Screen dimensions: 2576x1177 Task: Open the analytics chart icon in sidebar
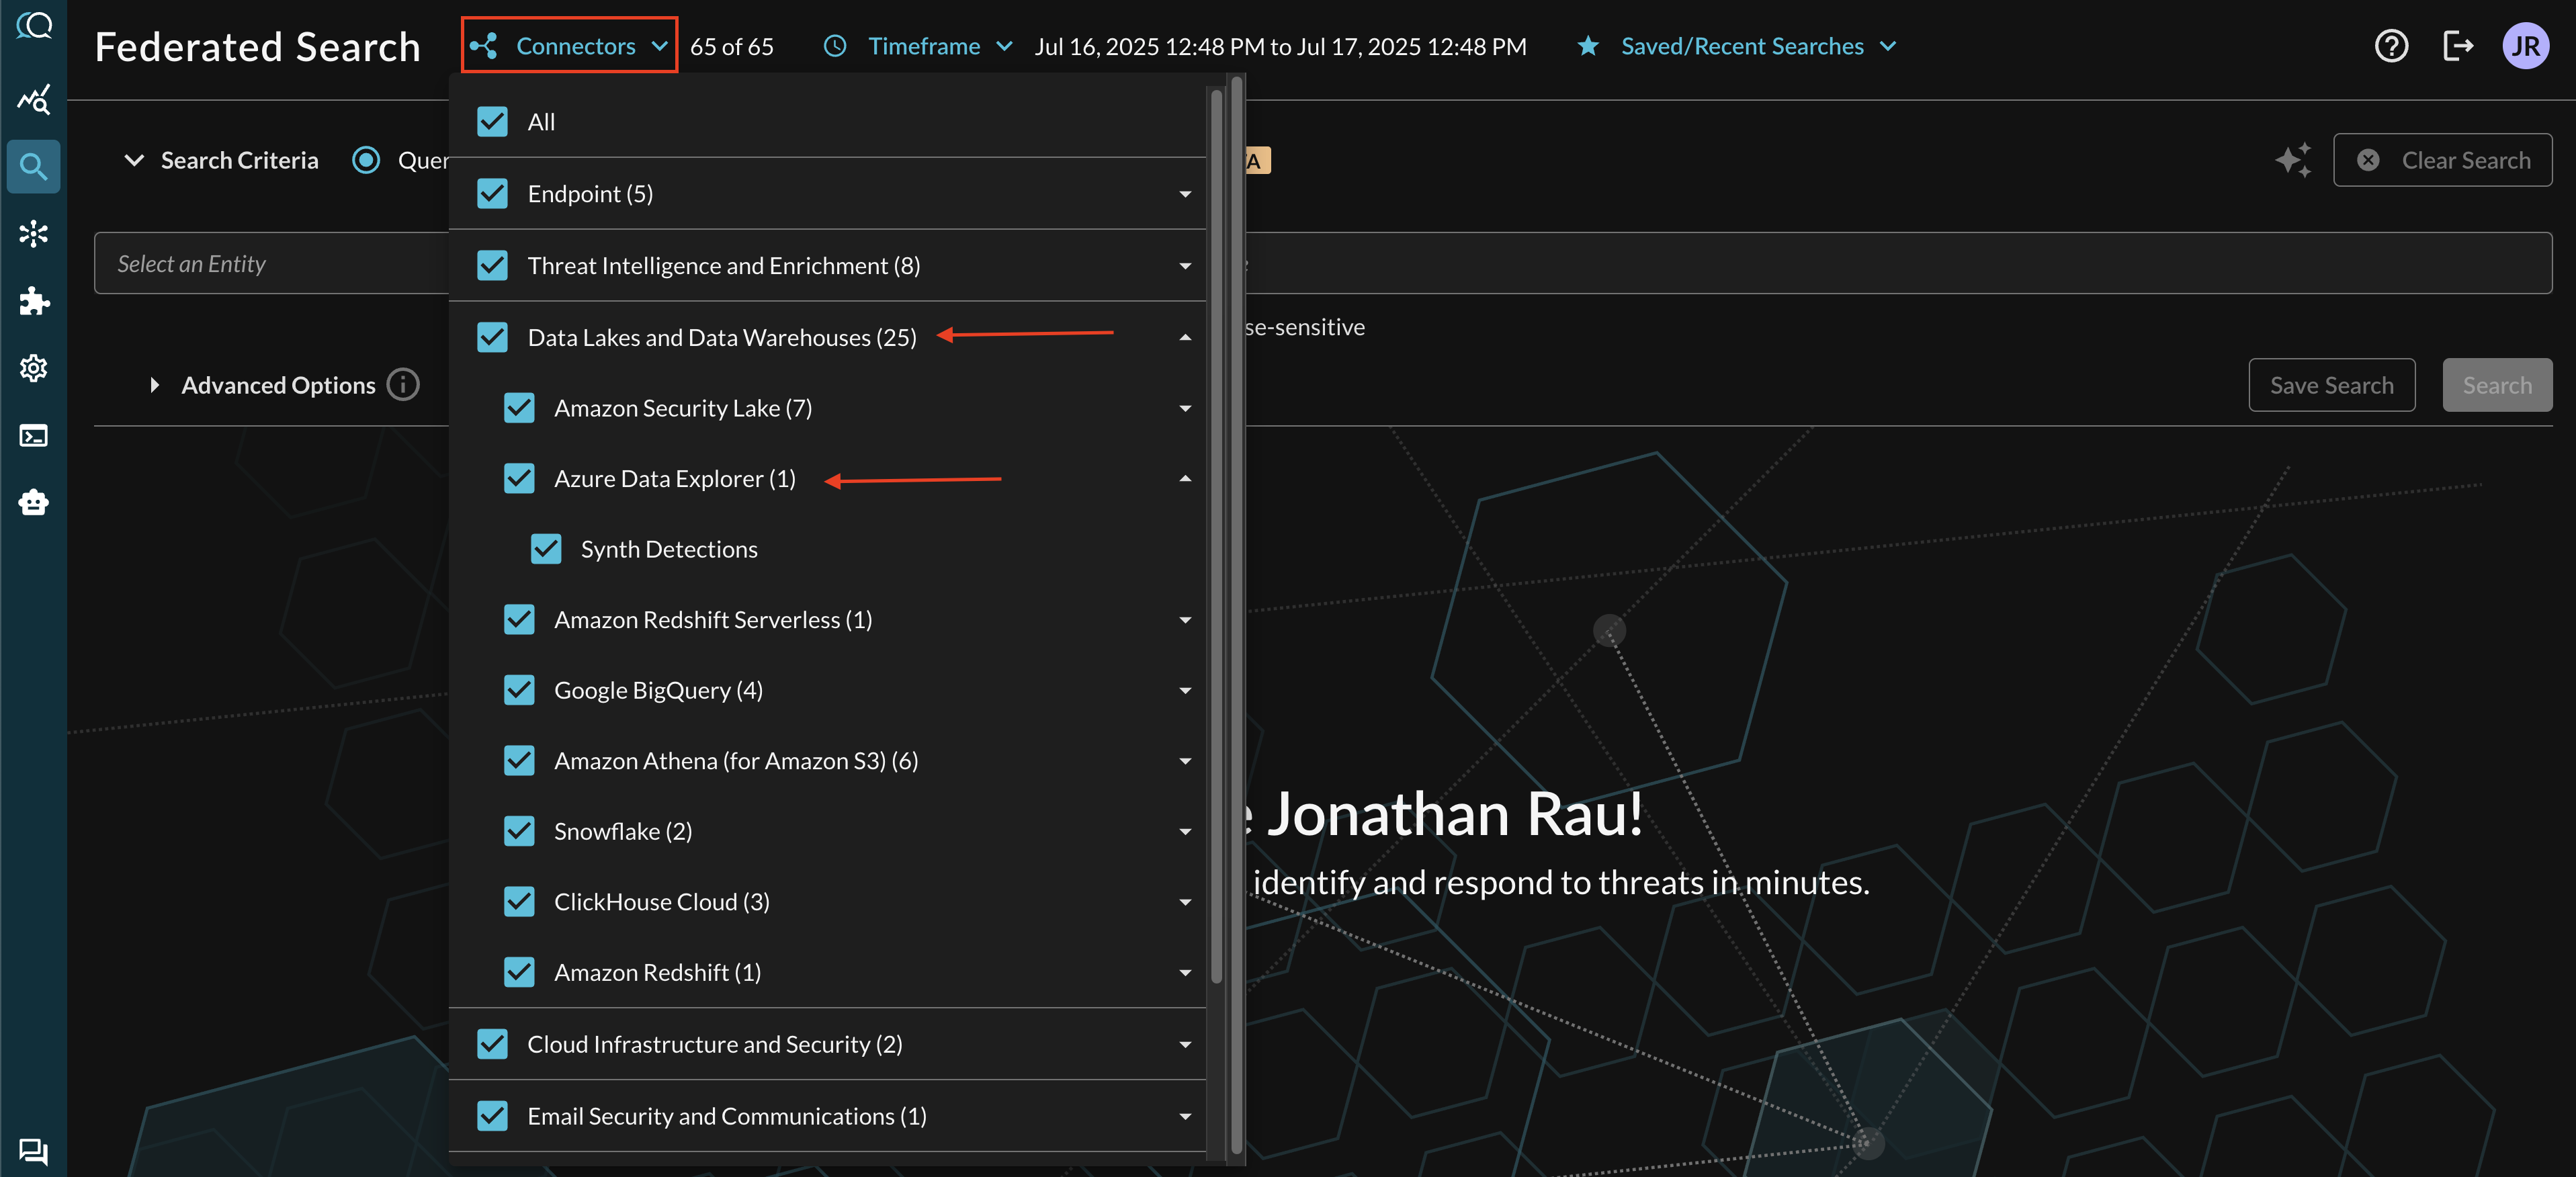(x=33, y=99)
